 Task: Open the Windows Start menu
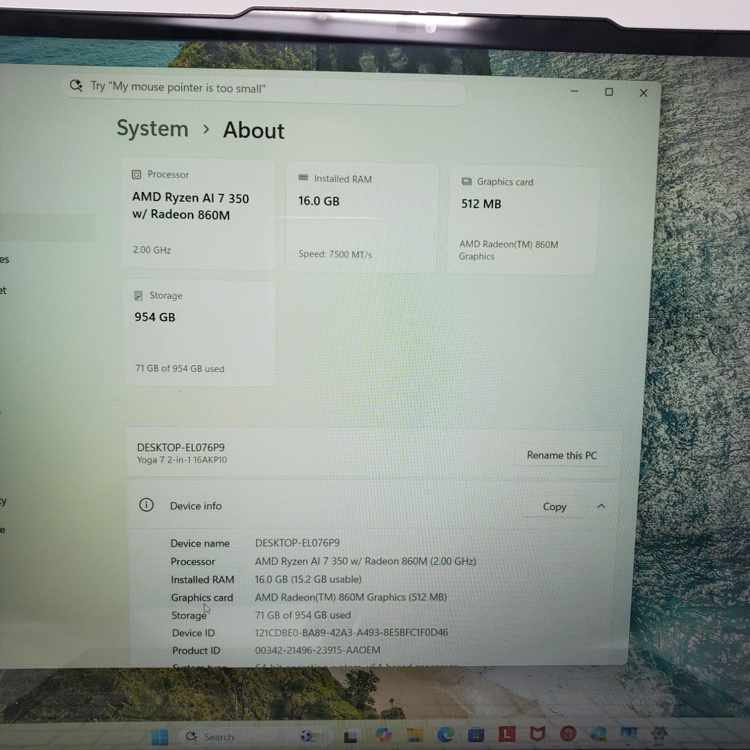pos(159,737)
